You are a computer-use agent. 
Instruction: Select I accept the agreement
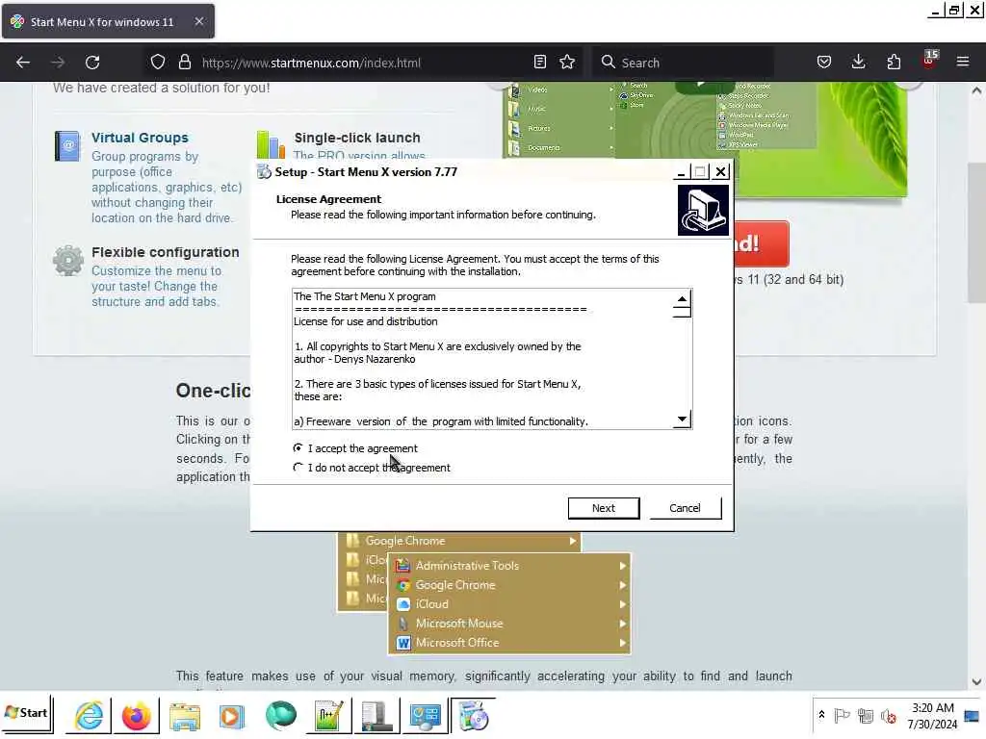click(x=354, y=448)
